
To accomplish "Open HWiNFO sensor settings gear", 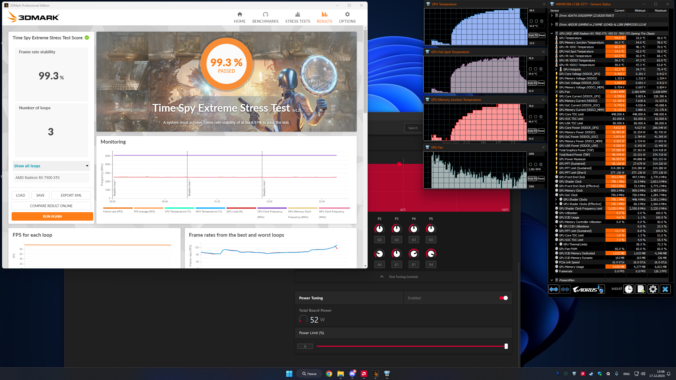I will click(653, 289).
